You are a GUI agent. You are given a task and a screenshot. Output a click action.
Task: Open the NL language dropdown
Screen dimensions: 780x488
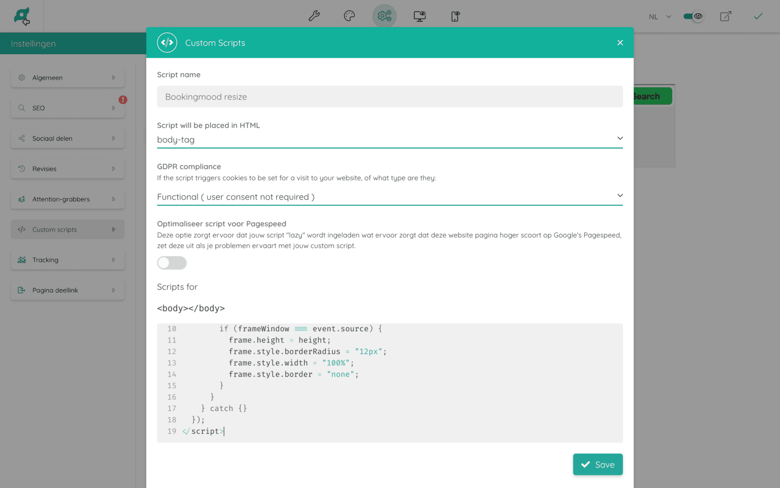[658, 16]
